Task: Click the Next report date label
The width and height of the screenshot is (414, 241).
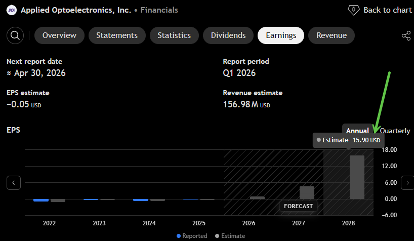Action: click(34, 61)
